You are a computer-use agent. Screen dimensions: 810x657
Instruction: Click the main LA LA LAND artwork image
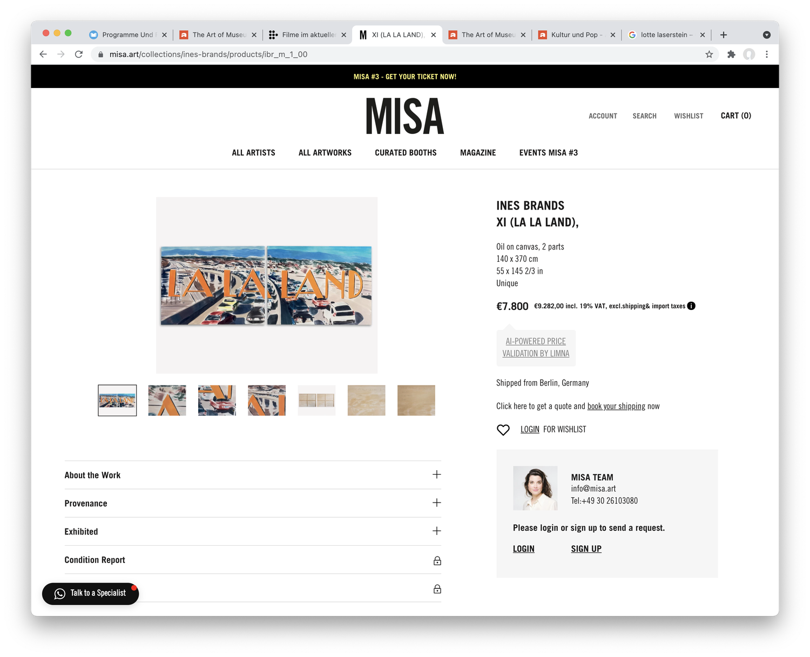pos(266,286)
